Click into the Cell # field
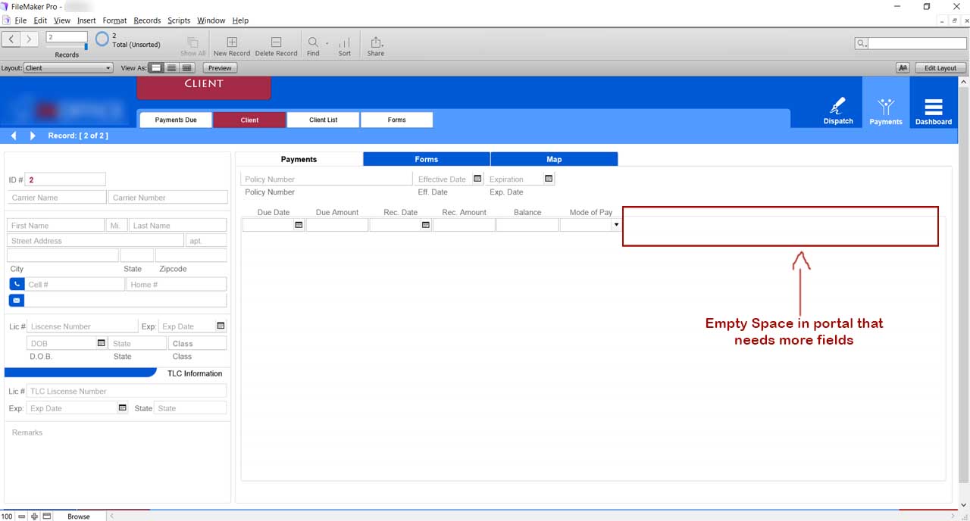Image resolution: width=970 pixels, height=521 pixels. pyautogui.click(x=74, y=285)
